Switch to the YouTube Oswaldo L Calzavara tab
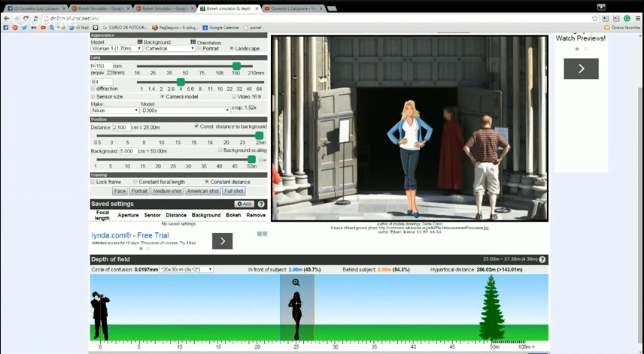The height and width of the screenshot is (354, 644). (294, 8)
